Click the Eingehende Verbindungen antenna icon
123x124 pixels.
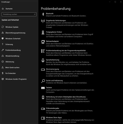[x=43, y=21]
